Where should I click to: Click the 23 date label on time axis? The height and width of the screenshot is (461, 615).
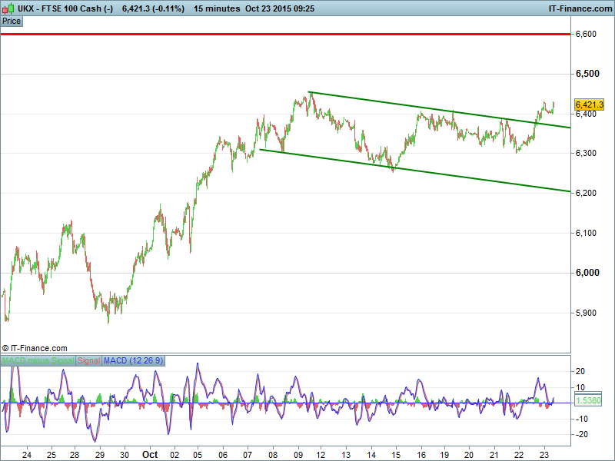coord(544,454)
